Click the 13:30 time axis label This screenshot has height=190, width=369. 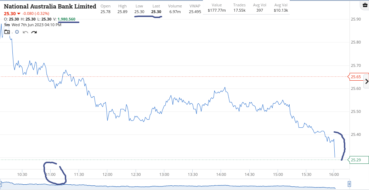[x=193, y=175]
